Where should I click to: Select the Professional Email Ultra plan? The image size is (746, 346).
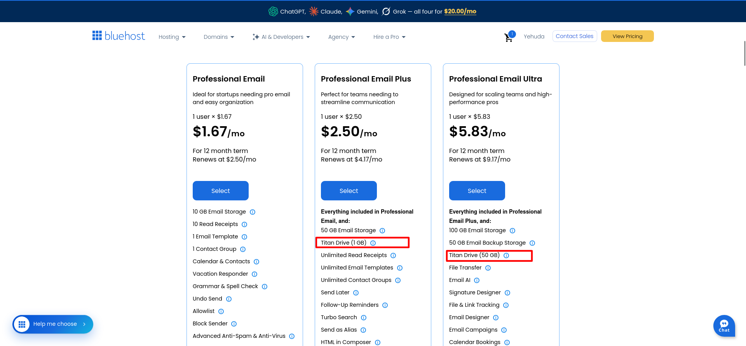pyautogui.click(x=477, y=191)
